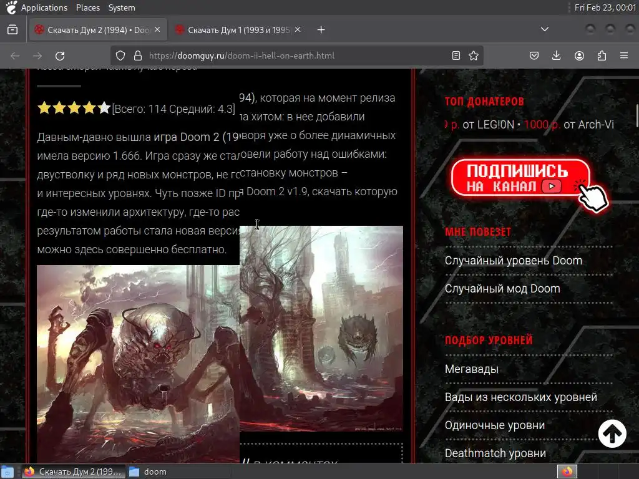Image resolution: width=639 pixels, height=479 pixels.
Task: Bookmark this page with star icon
Action: (x=474, y=56)
